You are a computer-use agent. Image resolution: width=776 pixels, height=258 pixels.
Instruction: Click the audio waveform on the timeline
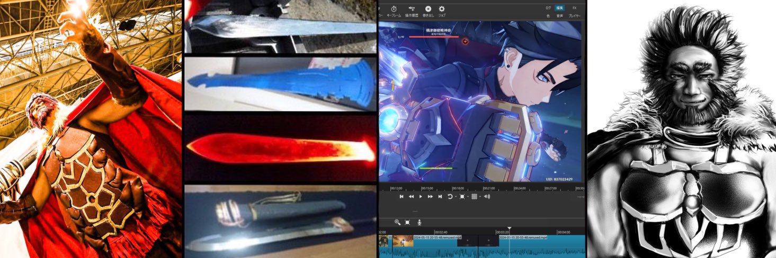pyautogui.click(x=482, y=253)
